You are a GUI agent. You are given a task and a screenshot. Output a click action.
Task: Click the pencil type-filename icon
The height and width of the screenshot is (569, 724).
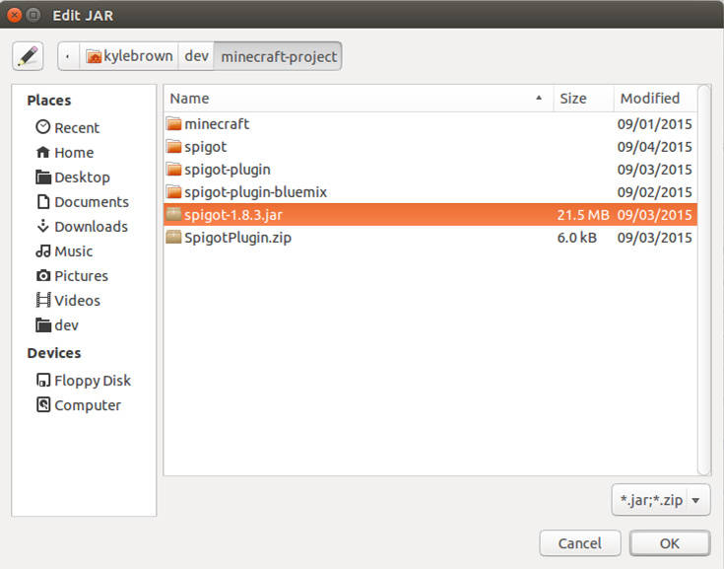click(x=28, y=56)
